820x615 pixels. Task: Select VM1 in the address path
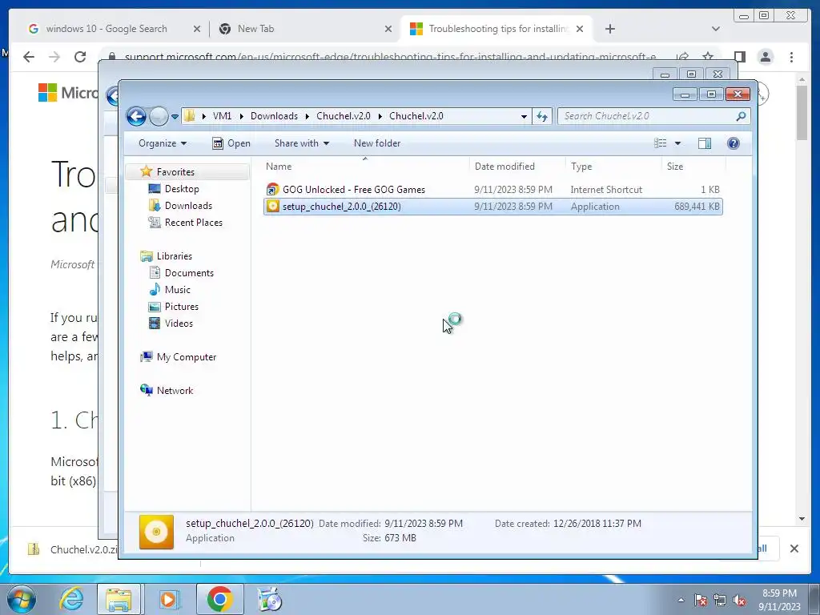click(x=223, y=116)
